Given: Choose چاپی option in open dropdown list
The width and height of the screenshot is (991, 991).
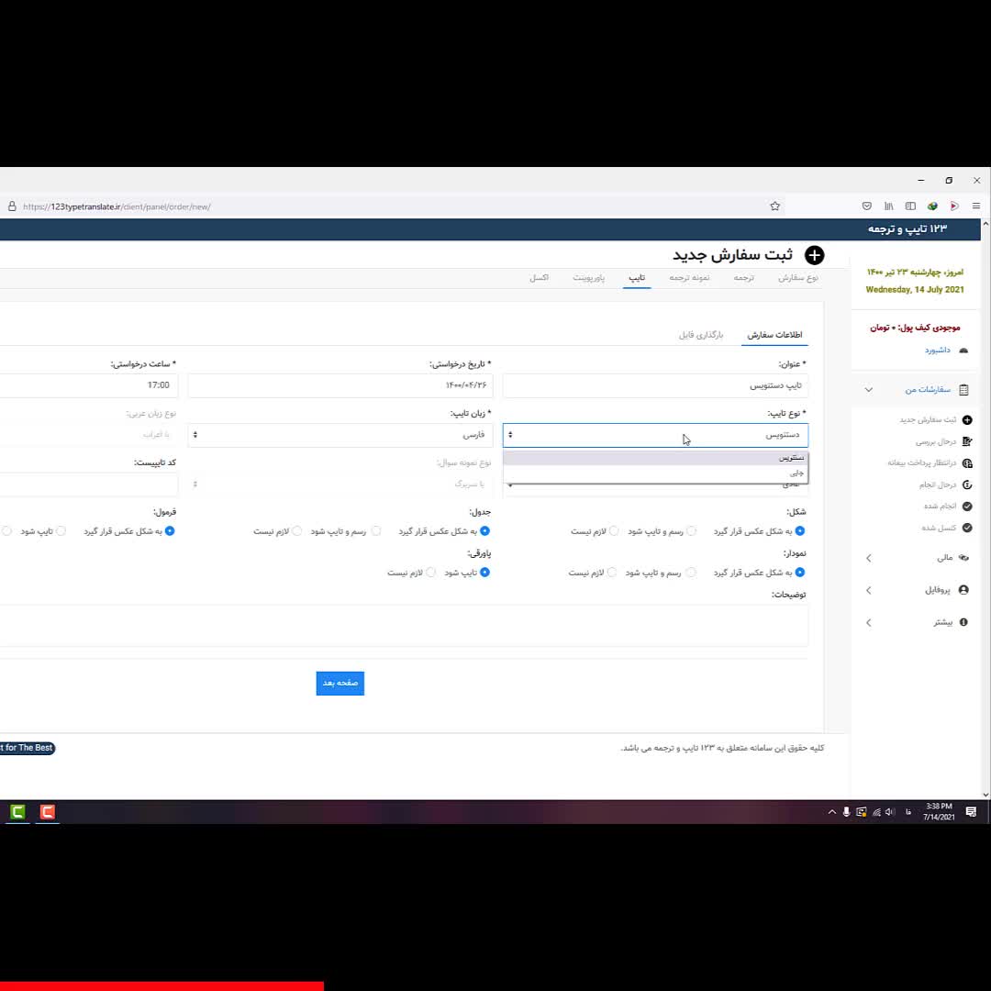Looking at the screenshot, I should click(x=795, y=473).
